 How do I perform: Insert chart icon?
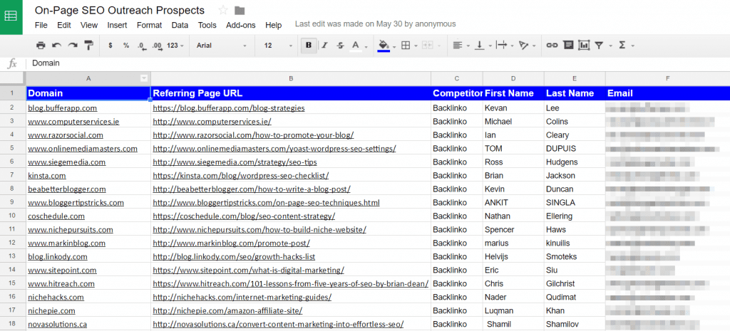click(584, 45)
